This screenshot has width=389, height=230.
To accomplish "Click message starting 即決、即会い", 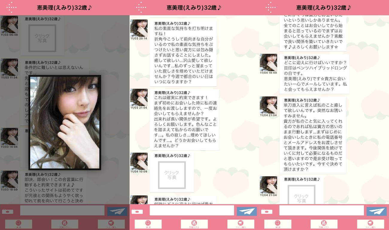I will (54, 188).
